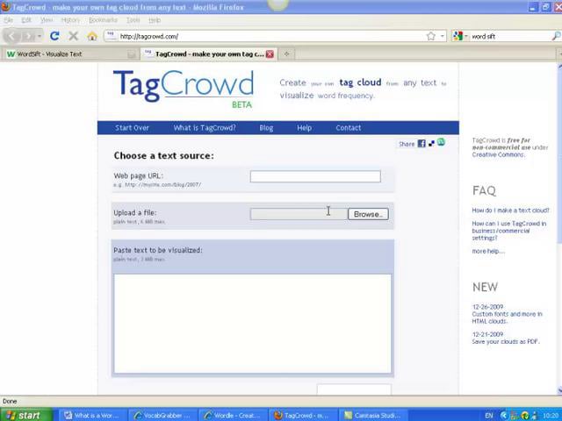Image resolution: width=562 pixels, height=421 pixels.
Task: Click the Upload a file path field
Action: (299, 214)
